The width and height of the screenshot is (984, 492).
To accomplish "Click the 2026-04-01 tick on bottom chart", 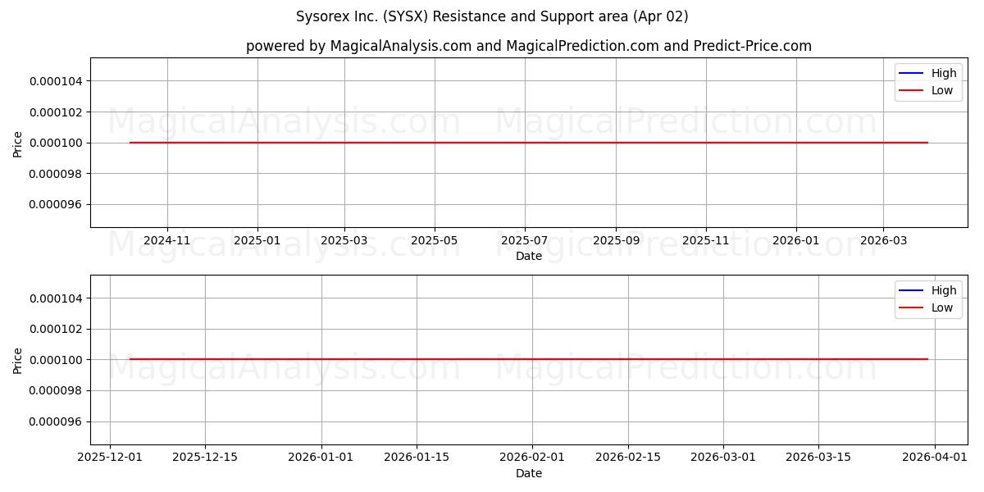I will point(935,458).
